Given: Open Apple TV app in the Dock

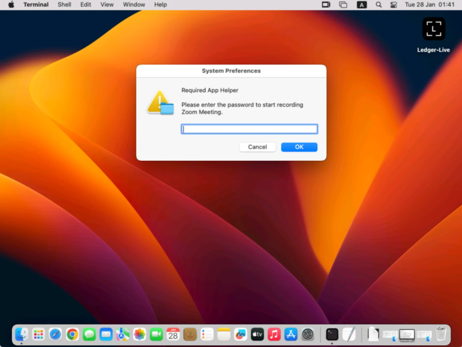Looking at the screenshot, I should 257,335.
